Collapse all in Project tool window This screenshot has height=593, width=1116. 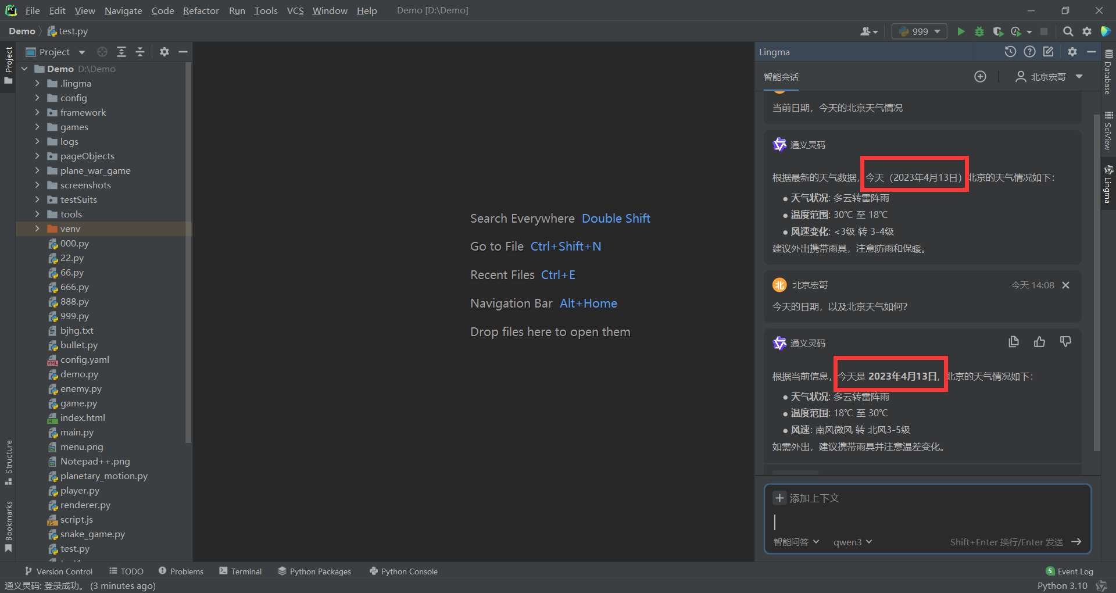coord(140,52)
